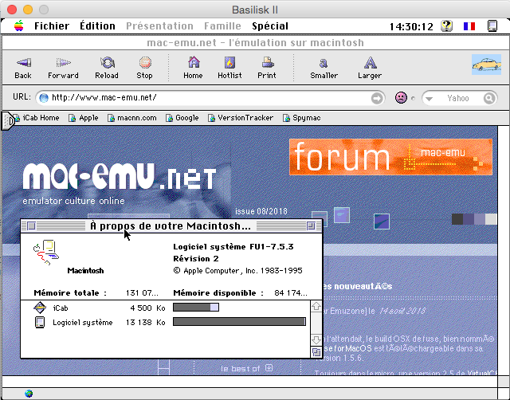The image size is (510, 400).
Task: Open the Spécial menu
Action: (x=270, y=26)
